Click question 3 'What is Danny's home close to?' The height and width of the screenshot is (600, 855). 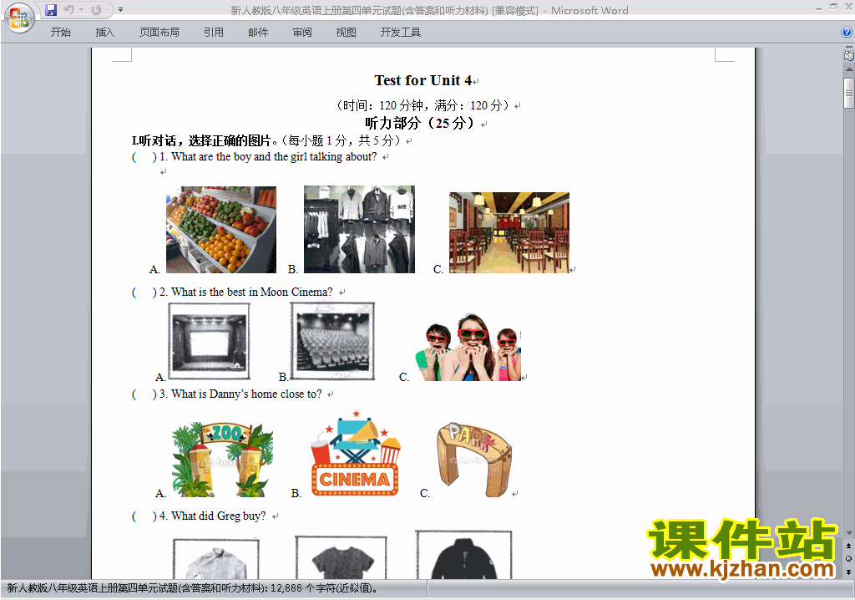[x=246, y=394]
